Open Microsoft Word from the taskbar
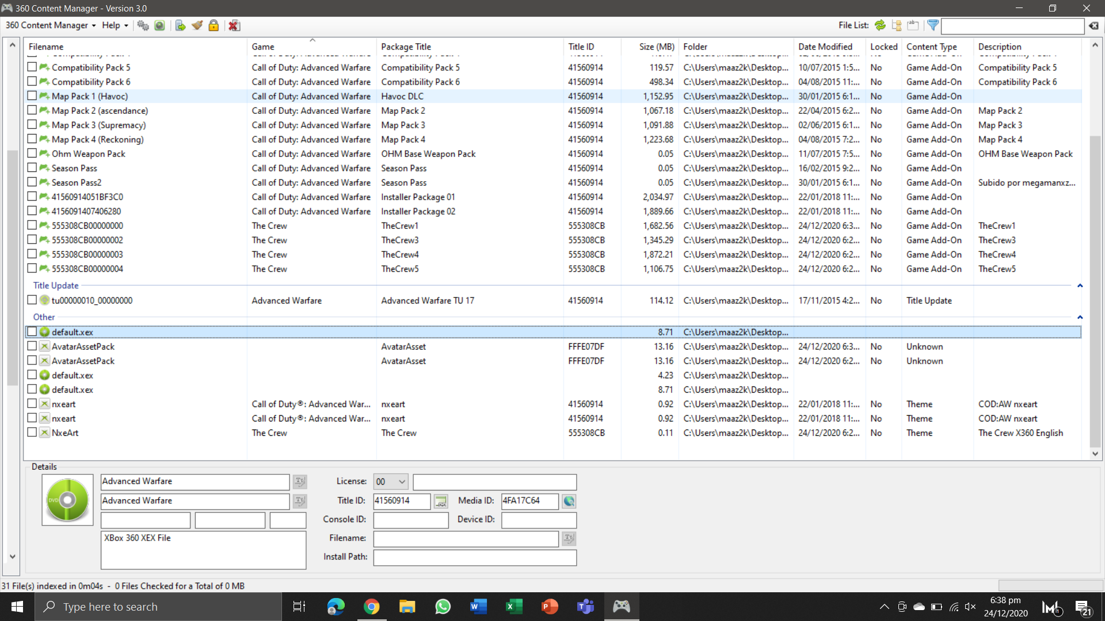This screenshot has width=1105, height=621. (478, 607)
